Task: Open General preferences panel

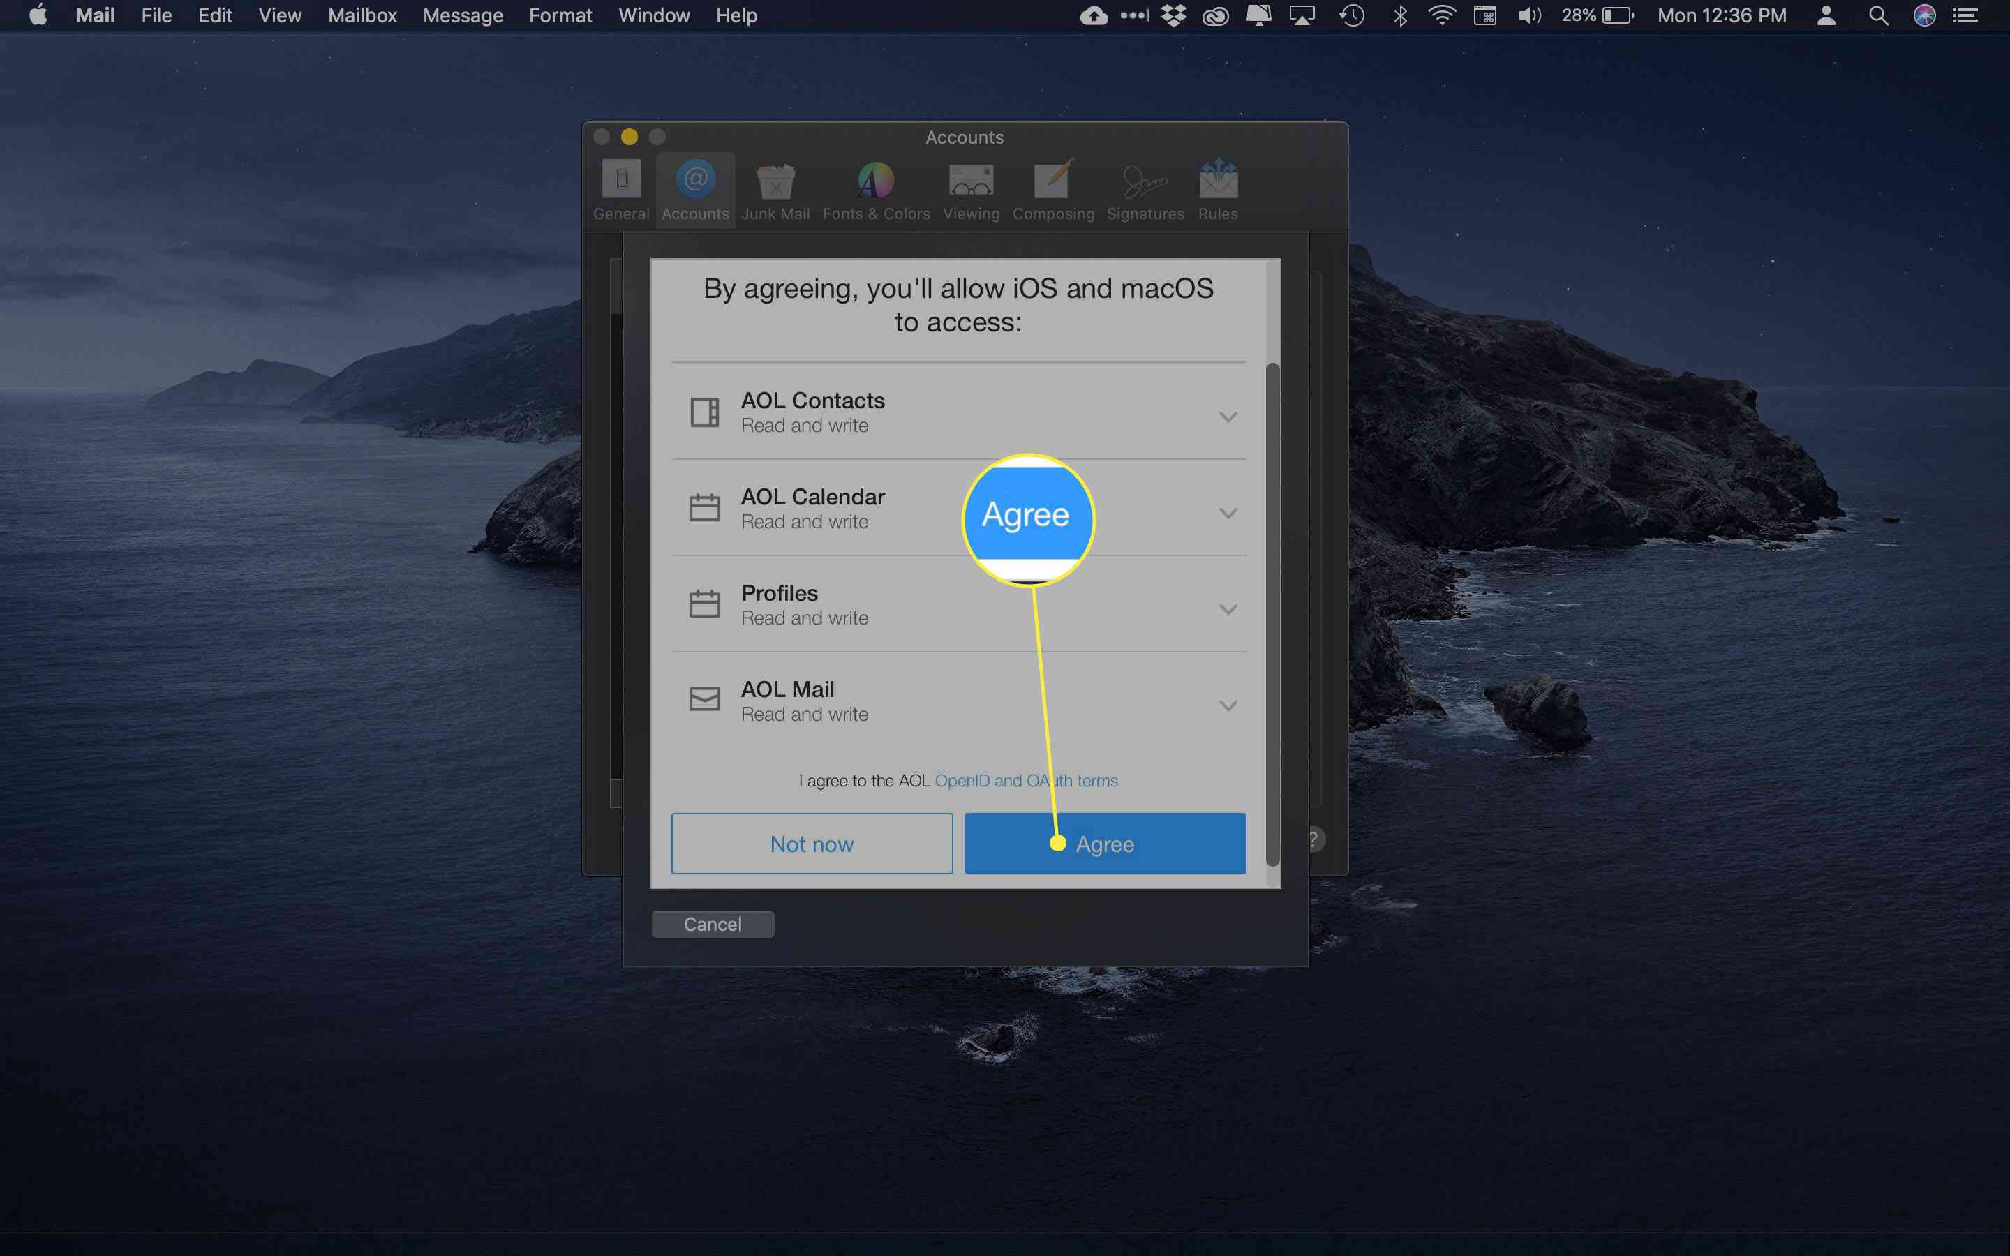Action: 623,190
